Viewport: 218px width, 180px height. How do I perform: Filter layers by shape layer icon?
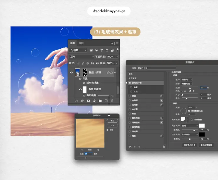(x=107, y=50)
